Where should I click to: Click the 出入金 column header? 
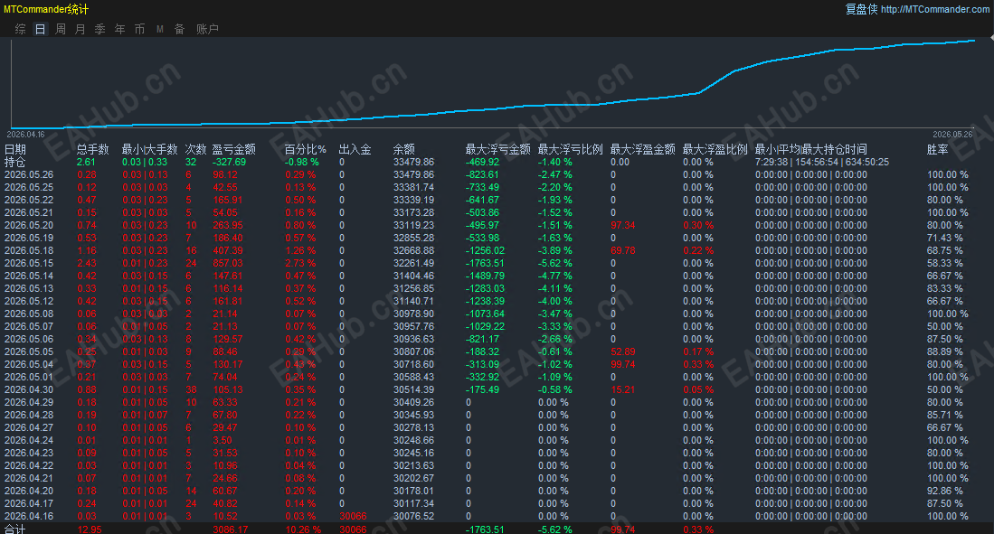point(355,149)
